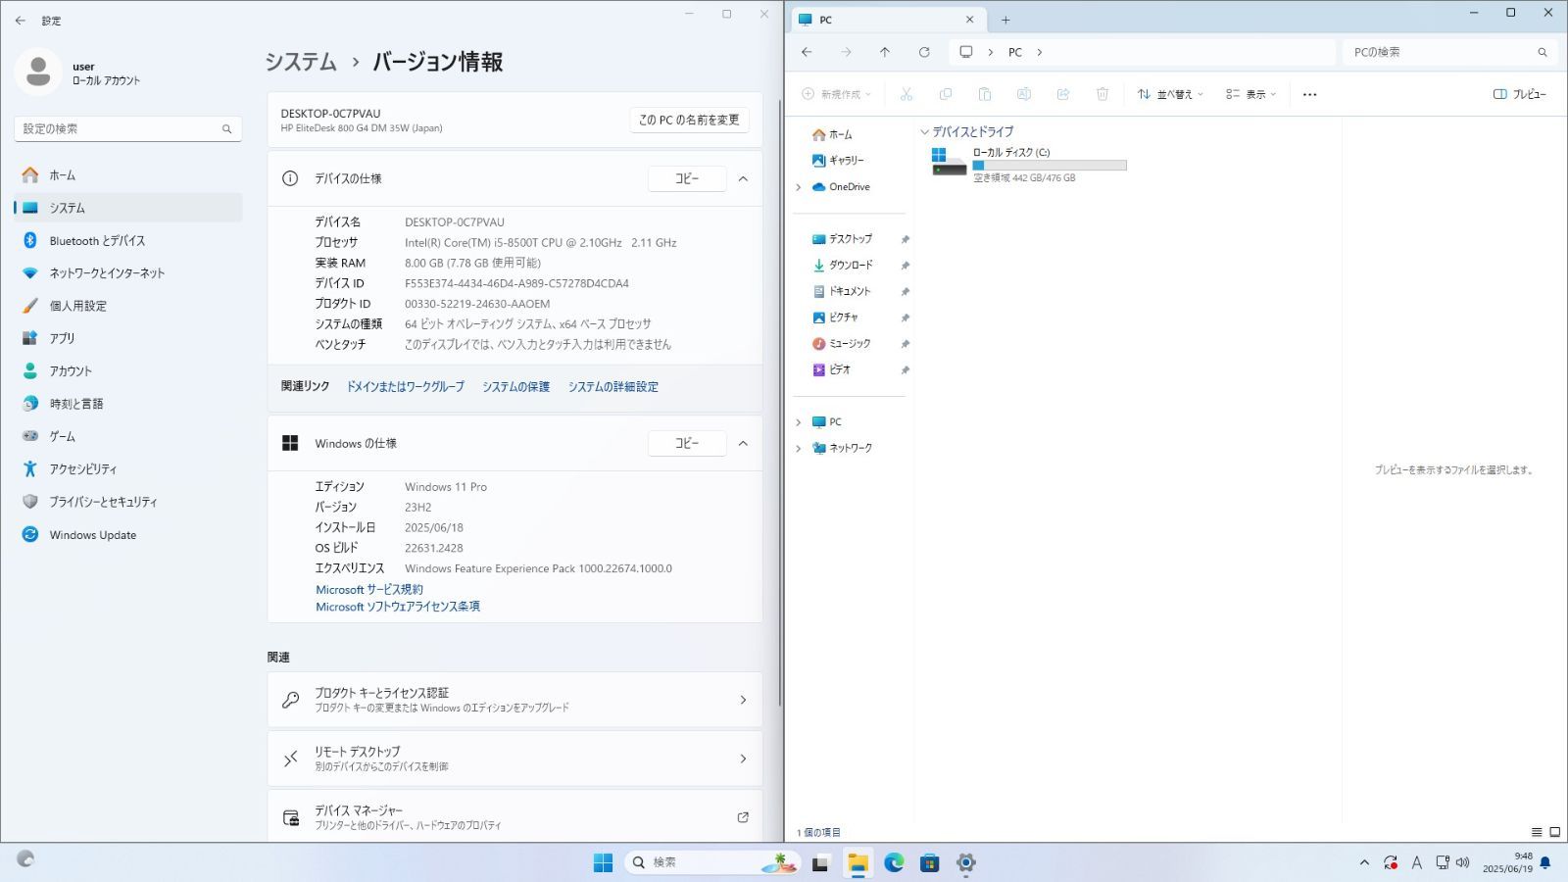The image size is (1568, 882).
Task: Collapse the Devices and drives group
Action: click(x=924, y=131)
